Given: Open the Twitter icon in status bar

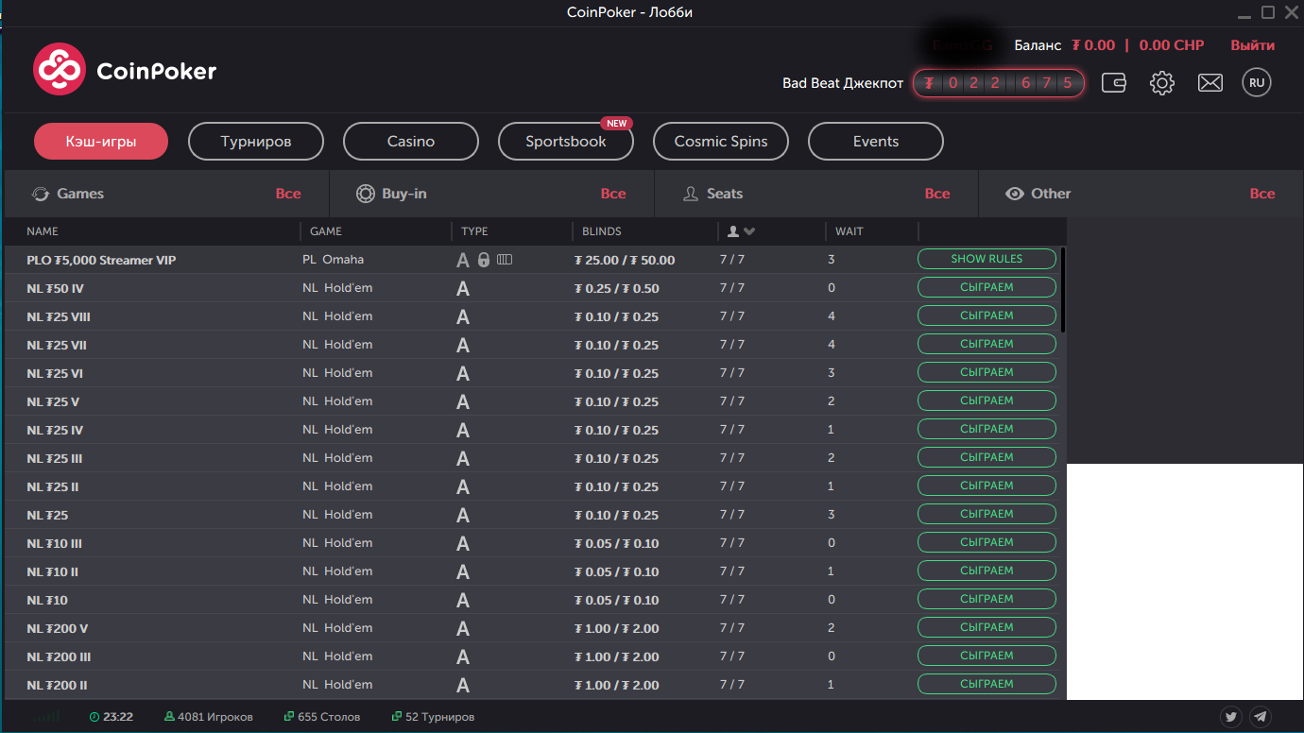Looking at the screenshot, I should click(x=1231, y=717).
